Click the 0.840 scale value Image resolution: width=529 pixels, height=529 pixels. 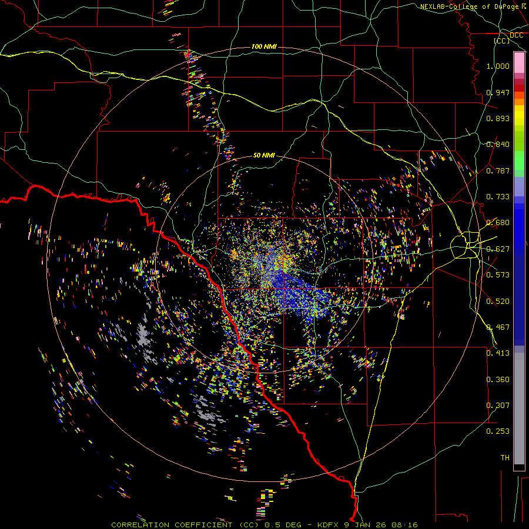coord(498,145)
